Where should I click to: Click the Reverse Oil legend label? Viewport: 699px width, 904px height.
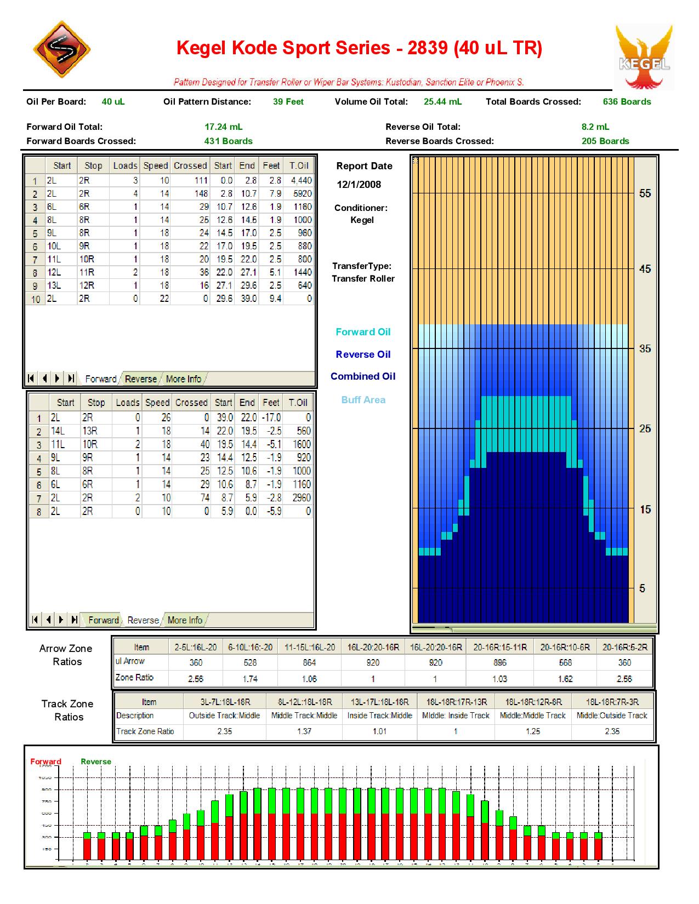pos(363,354)
